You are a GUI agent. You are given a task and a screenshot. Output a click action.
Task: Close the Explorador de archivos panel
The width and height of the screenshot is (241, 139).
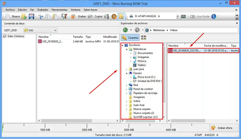237,23
